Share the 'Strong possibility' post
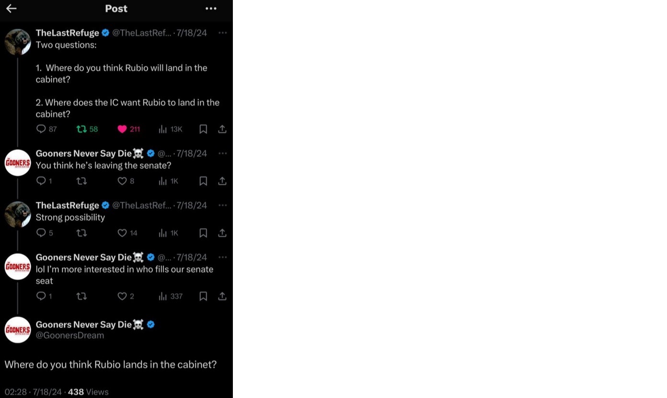This screenshot has width=667, height=398. pyautogui.click(x=222, y=233)
